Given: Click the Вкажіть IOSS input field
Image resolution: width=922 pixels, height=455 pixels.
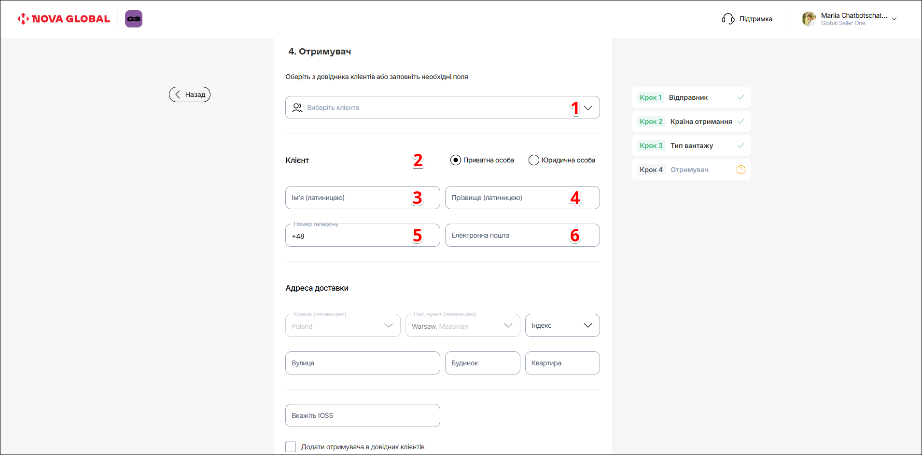Looking at the screenshot, I should click(363, 415).
